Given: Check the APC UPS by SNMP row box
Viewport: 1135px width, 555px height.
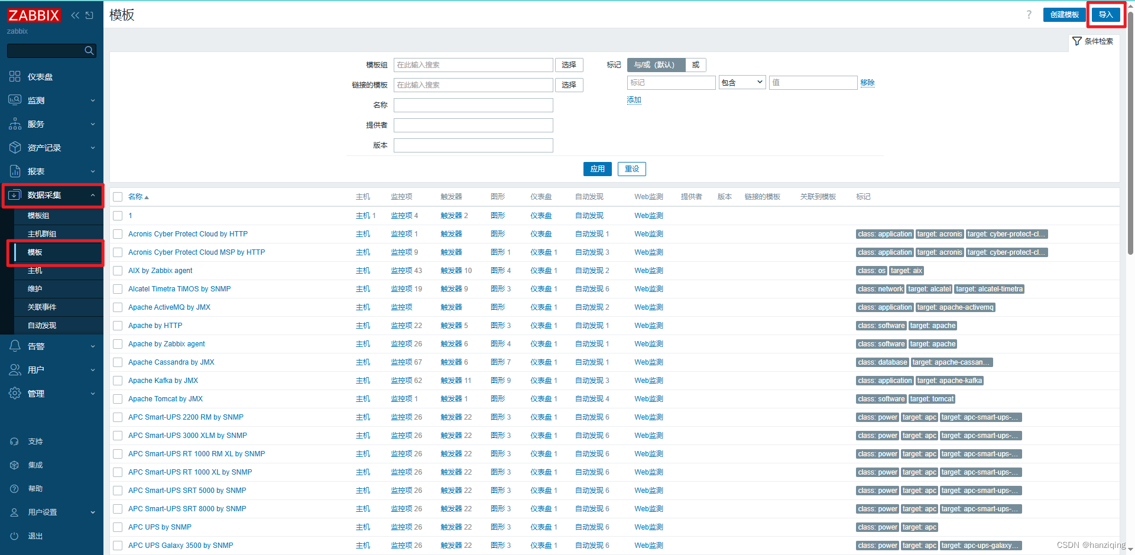Looking at the screenshot, I should coord(118,527).
